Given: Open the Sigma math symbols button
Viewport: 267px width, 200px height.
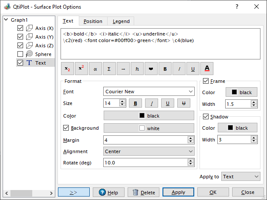Looking at the screenshot, I should [x=109, y=69].
